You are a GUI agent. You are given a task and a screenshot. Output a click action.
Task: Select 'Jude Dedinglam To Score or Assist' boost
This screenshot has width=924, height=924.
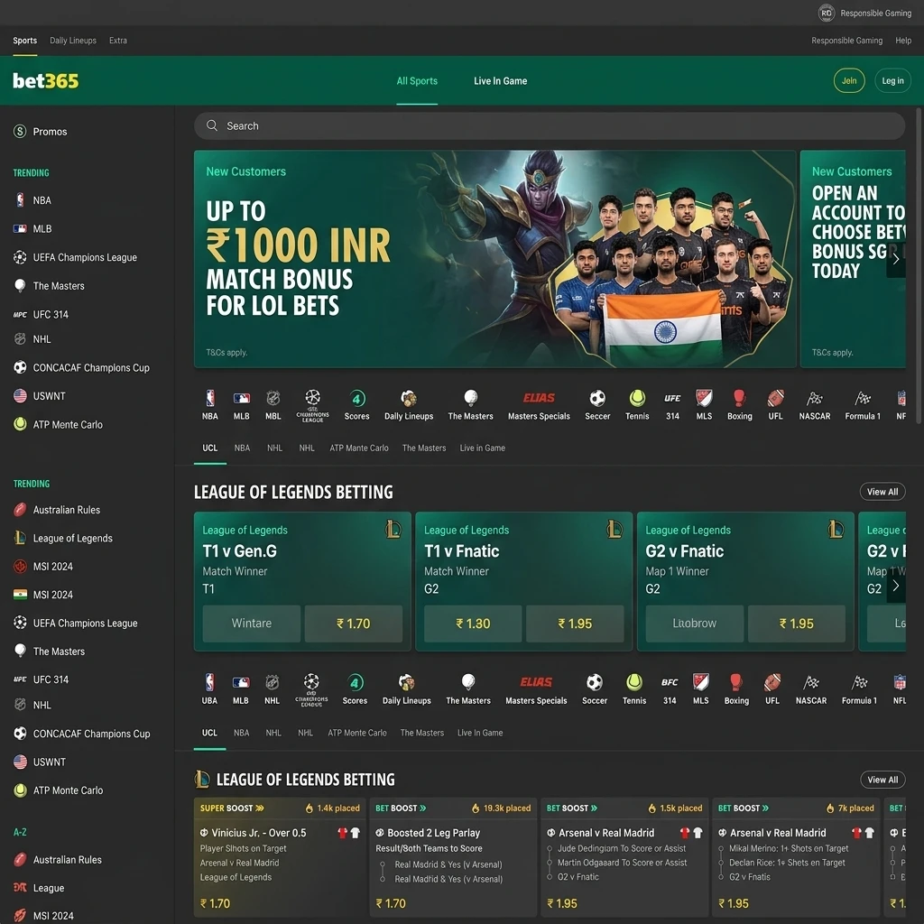(x=622, y=848)
